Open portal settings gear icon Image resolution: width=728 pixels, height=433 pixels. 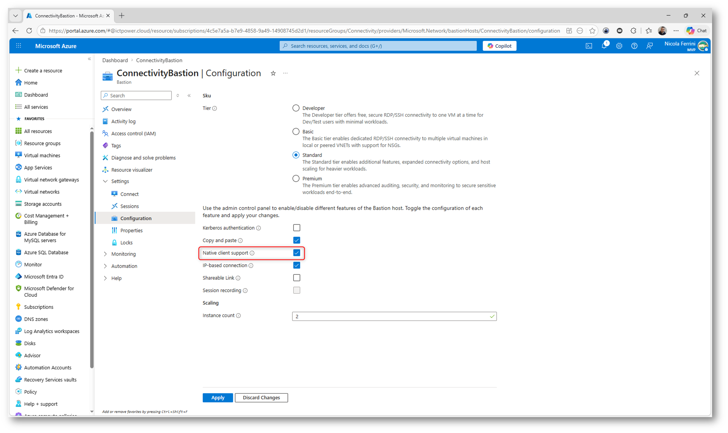point(619,46)
